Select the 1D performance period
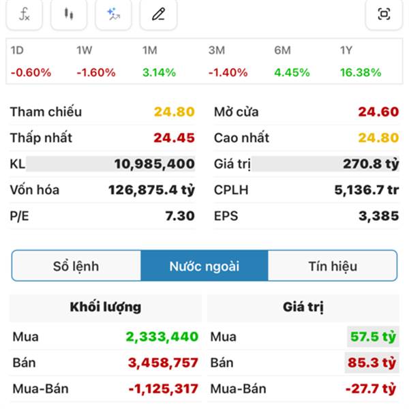The height and width of the screenshot is (409, 409). point(26,61)
